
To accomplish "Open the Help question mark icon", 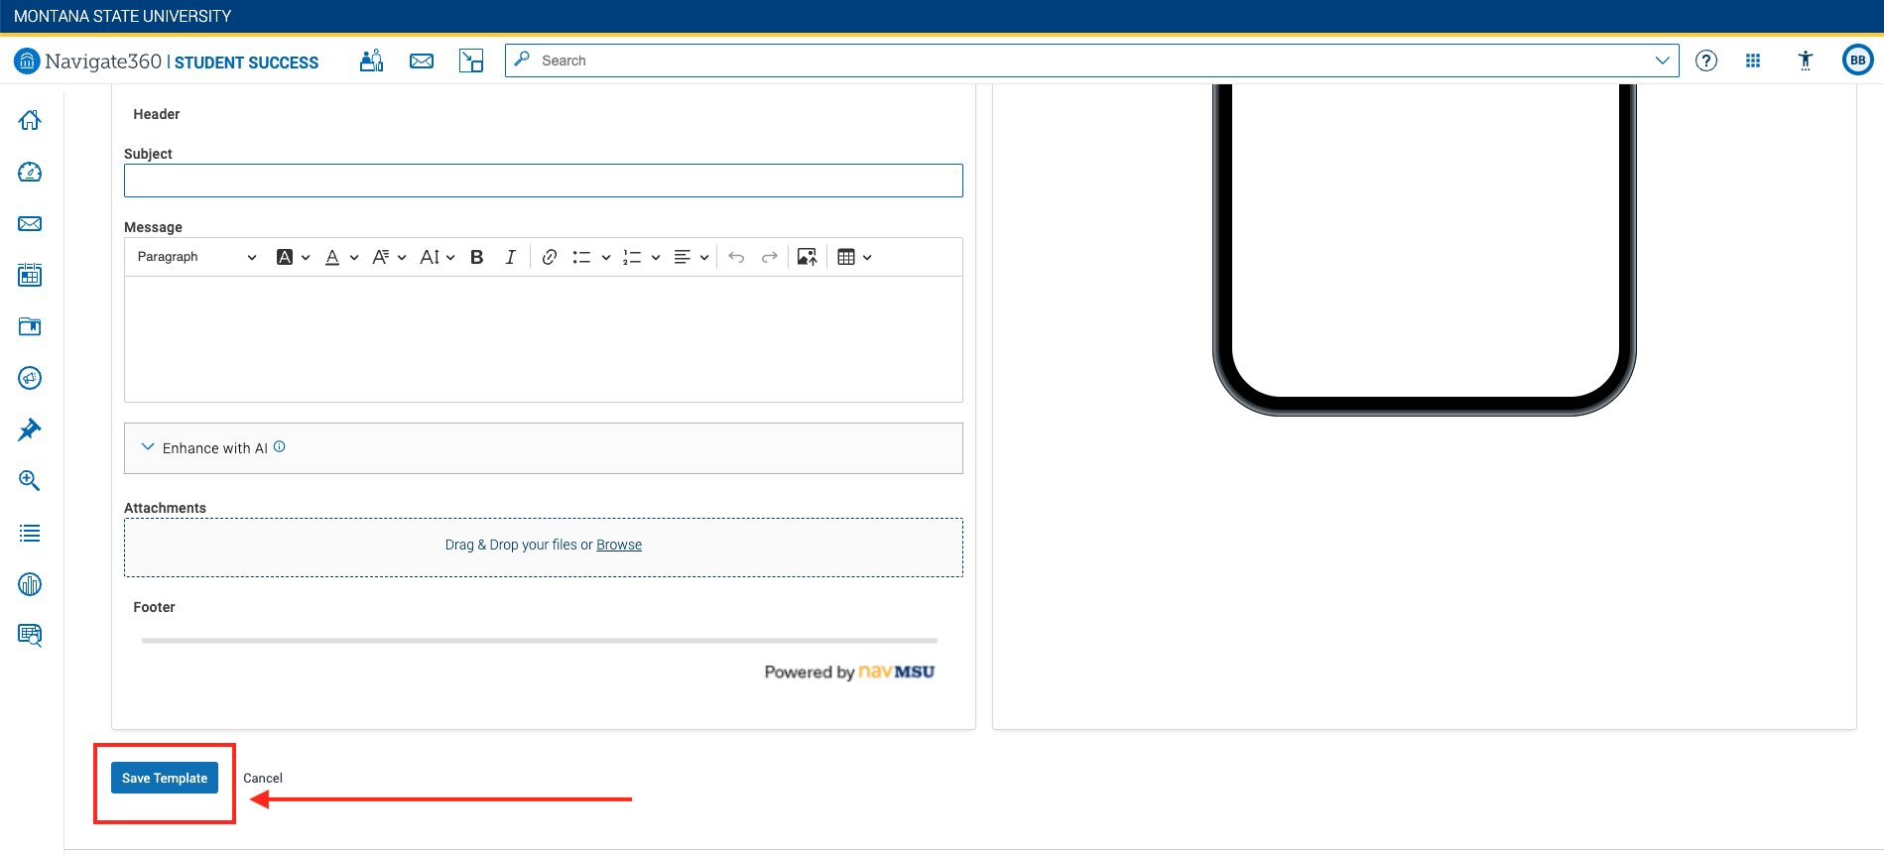I will point(1706,61).
